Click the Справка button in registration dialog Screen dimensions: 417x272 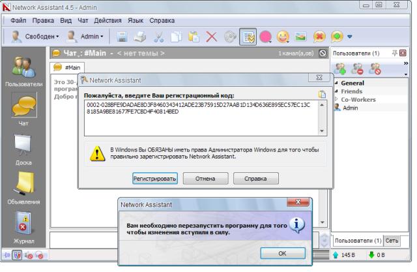point(255,179)
